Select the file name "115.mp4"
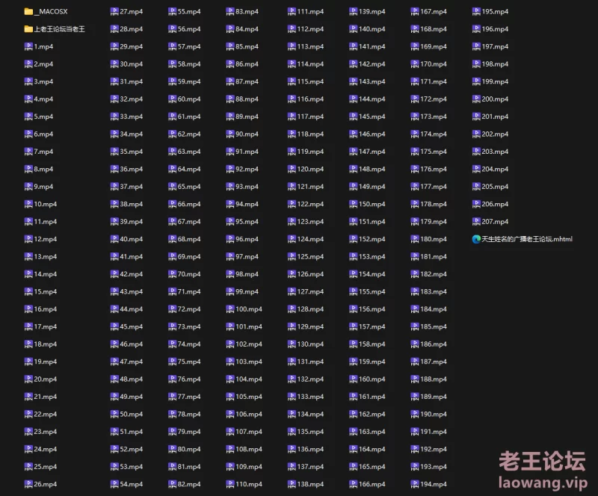598x496 pixels. tap(310, 81)
